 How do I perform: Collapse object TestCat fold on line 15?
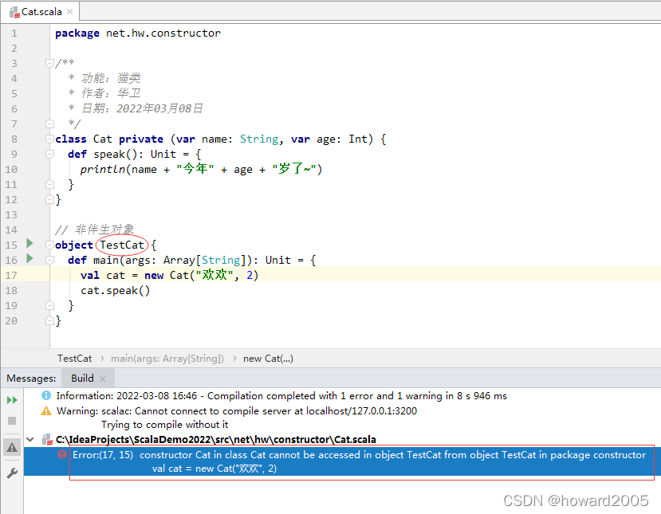pyautogui.click(x=49, y=245)
